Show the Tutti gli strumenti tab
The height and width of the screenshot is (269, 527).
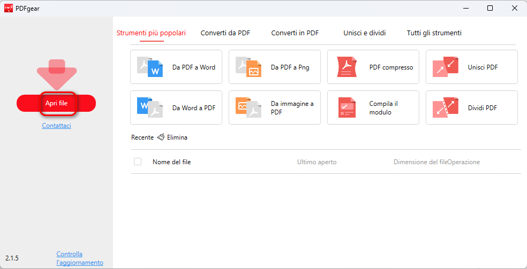(x=434, y=33)
